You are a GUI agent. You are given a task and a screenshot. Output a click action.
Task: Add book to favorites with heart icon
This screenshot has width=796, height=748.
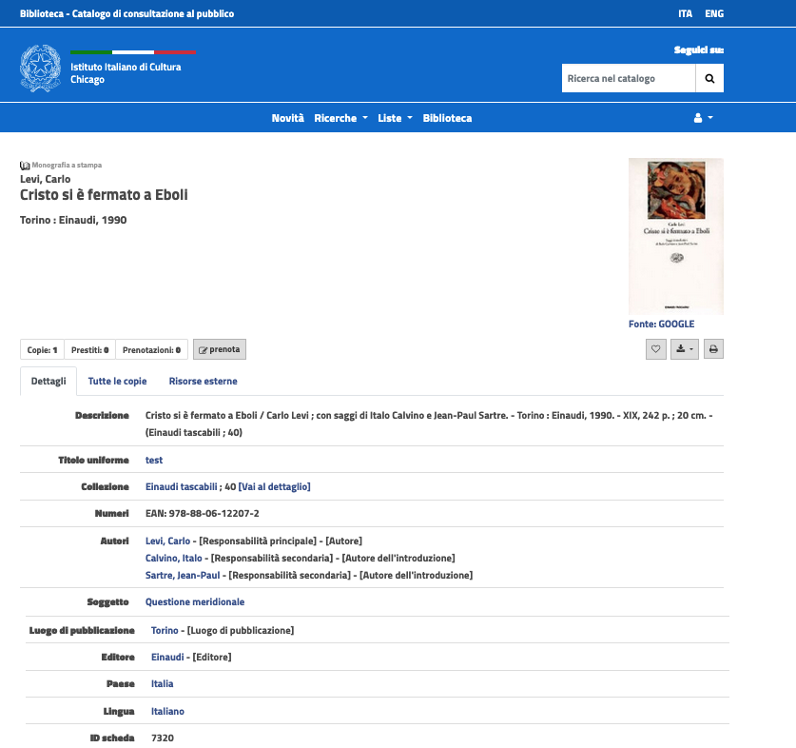pos(655,350)
